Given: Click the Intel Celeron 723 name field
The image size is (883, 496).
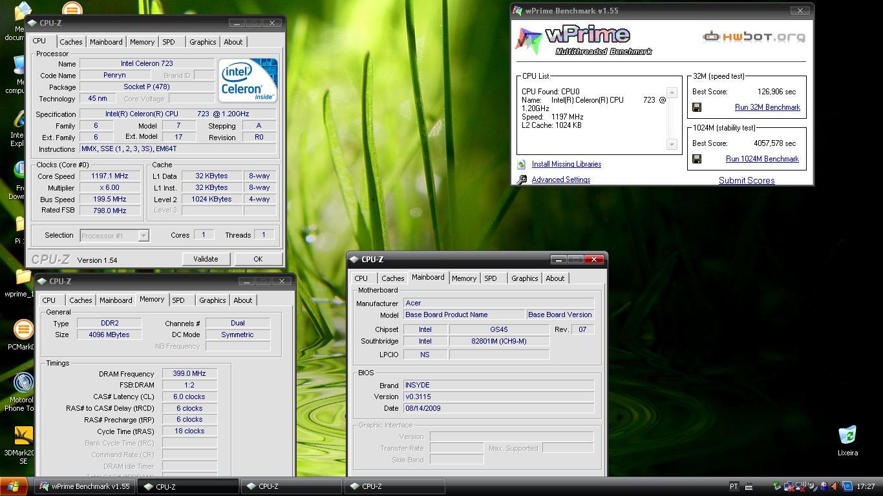Looking at the screenshot, I should tap(147, 64).
